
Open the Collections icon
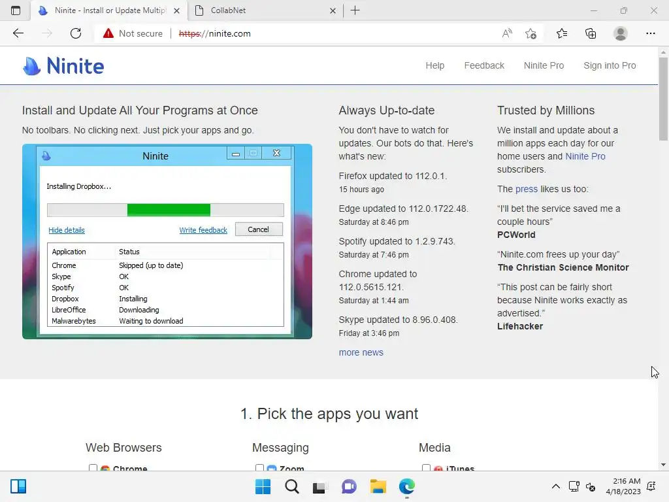pos(591,33)
